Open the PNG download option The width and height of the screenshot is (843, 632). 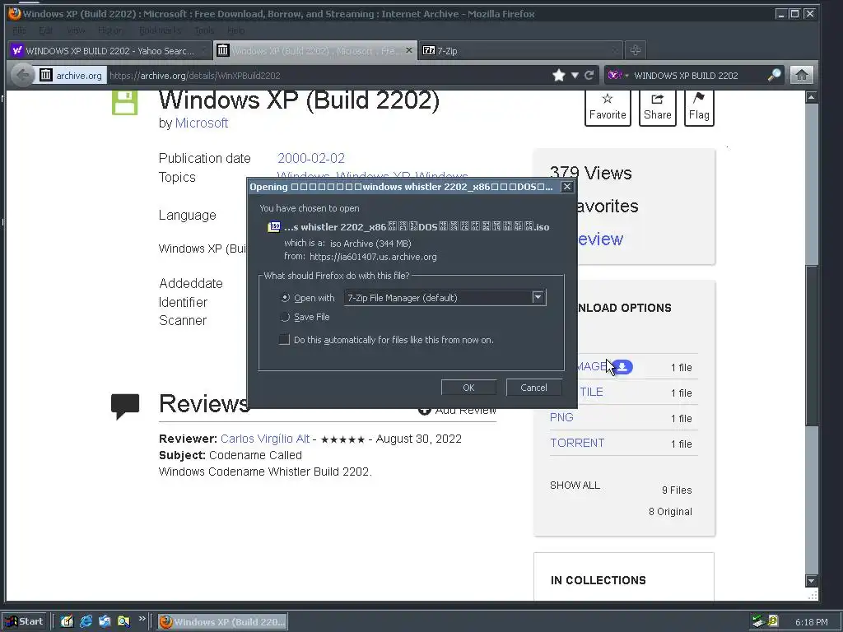561,417
